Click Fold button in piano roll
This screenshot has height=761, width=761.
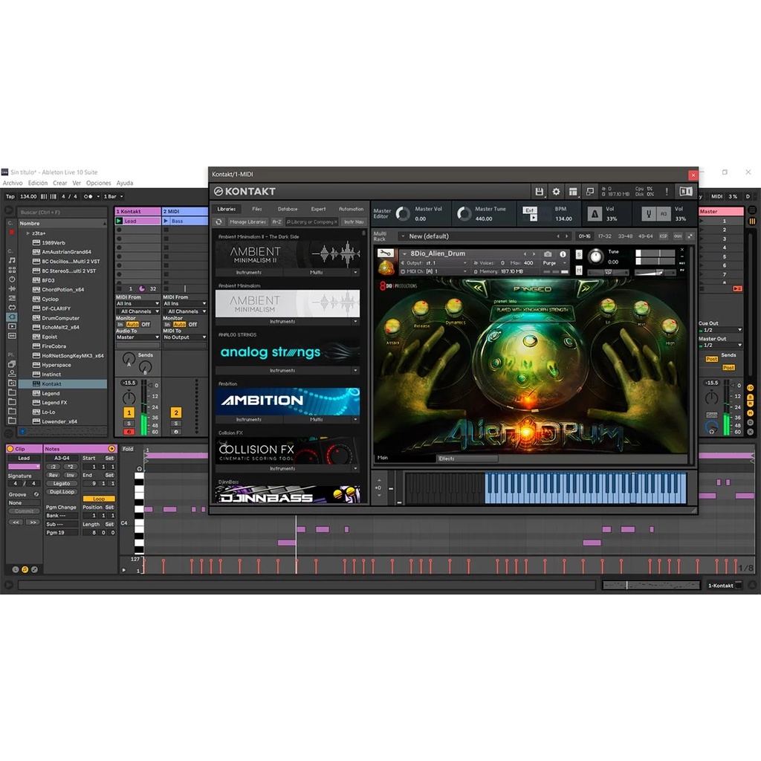pos(128,449)
